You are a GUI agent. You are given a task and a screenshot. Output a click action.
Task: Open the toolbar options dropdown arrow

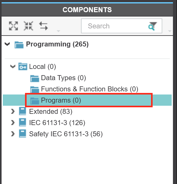[x=58, y=31]
